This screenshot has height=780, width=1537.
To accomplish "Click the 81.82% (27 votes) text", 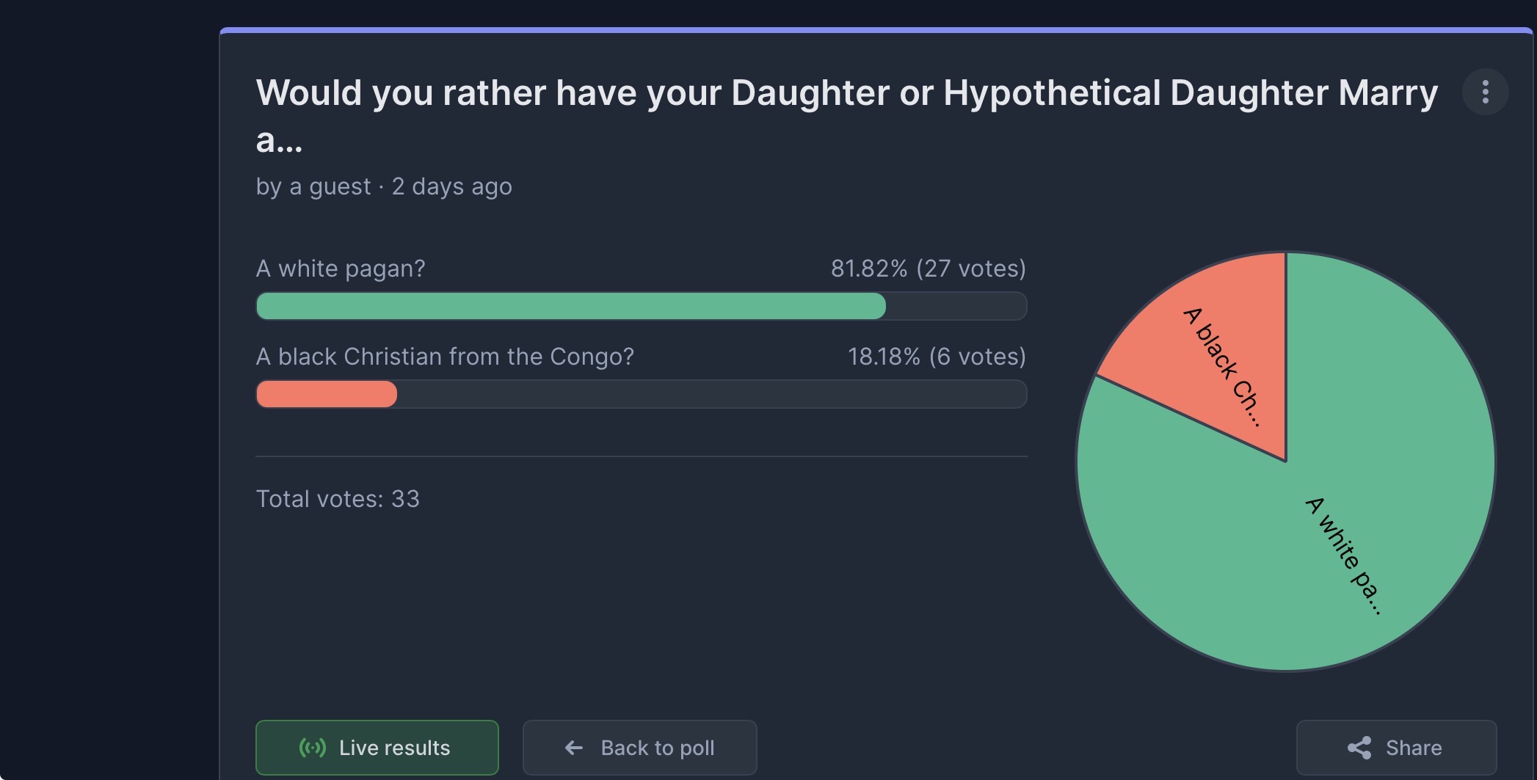I will (929, 269).
